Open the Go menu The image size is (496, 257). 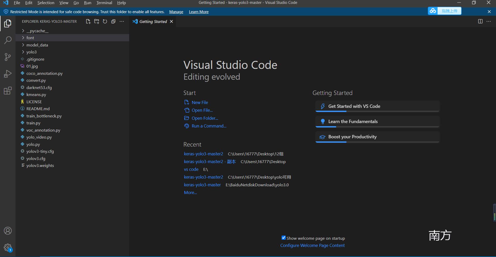(x=76, y=3)
